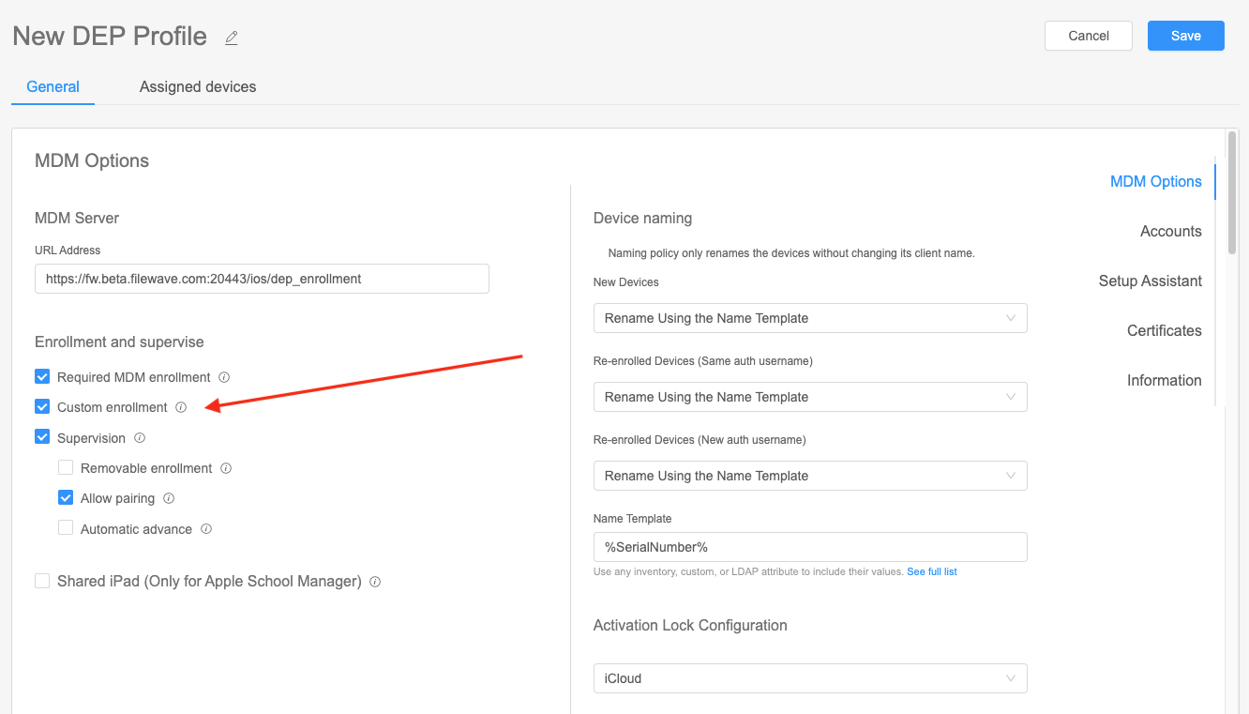Image resolution: width=1249 pixels, height=714 pixels.
Task: Jump to Certificates section
Action: pos(1164,331)
